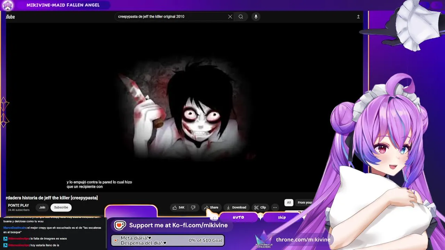Click the Ko-fi cup icon
Viewport: 445px width, 250px height.
click(x=120, y=225)
